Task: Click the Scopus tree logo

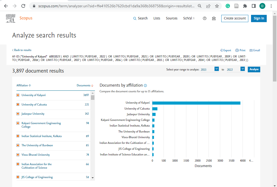Action: 11,18
